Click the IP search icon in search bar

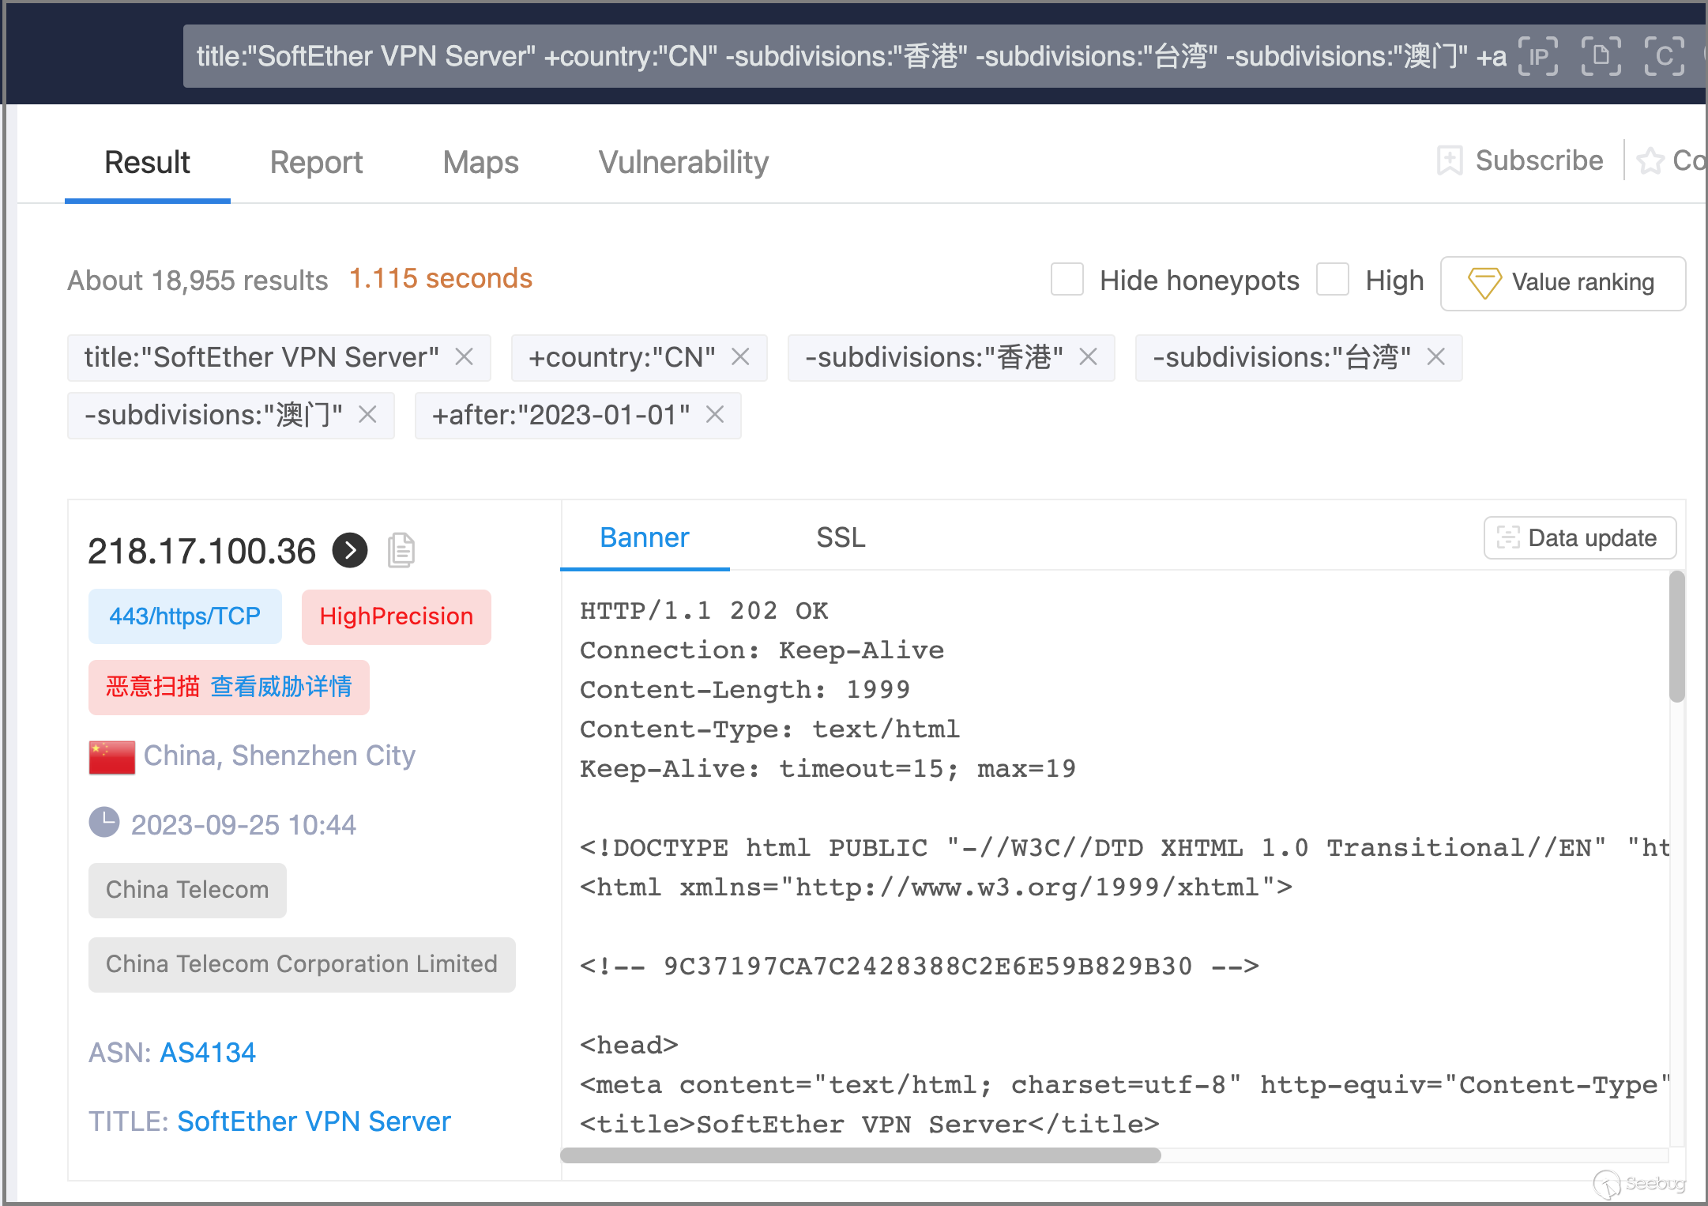(1538, 56)
